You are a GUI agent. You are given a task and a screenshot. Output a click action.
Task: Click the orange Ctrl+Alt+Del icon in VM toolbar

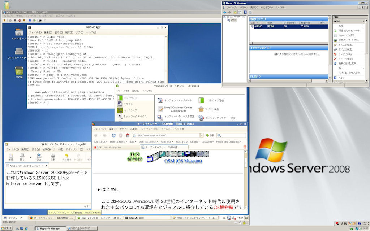(x=4, y=21)
